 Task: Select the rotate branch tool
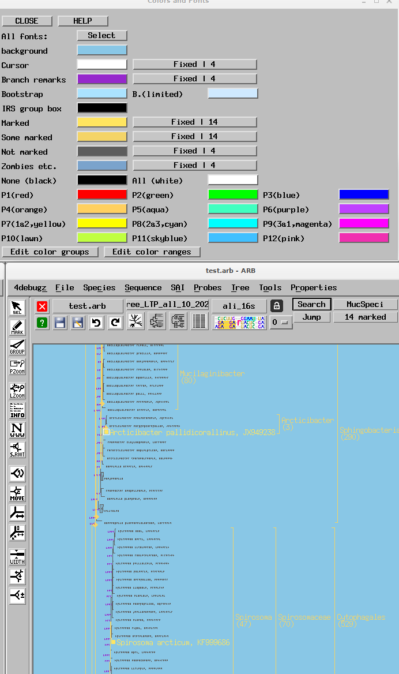tap(17, 474)
